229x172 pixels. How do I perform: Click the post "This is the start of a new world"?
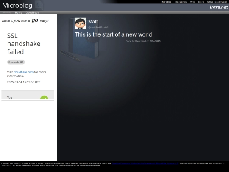113,34
